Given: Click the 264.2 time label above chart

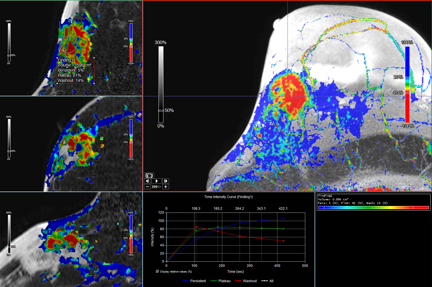Looking at the screenshot, I should 240,209.
